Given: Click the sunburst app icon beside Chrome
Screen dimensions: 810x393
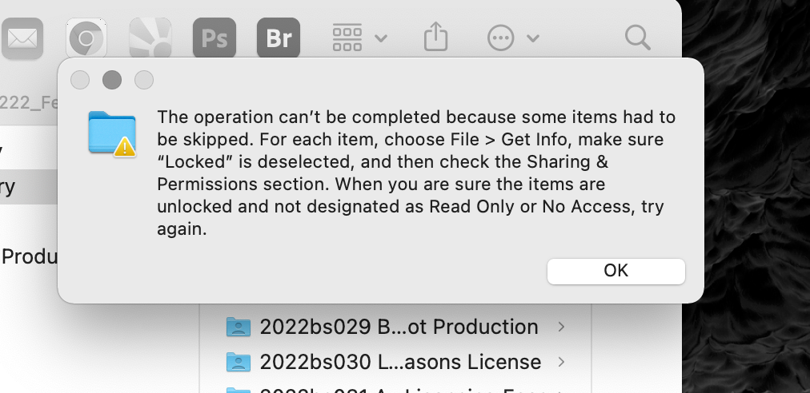Looking at the screenshot, I should pos(150,38).
